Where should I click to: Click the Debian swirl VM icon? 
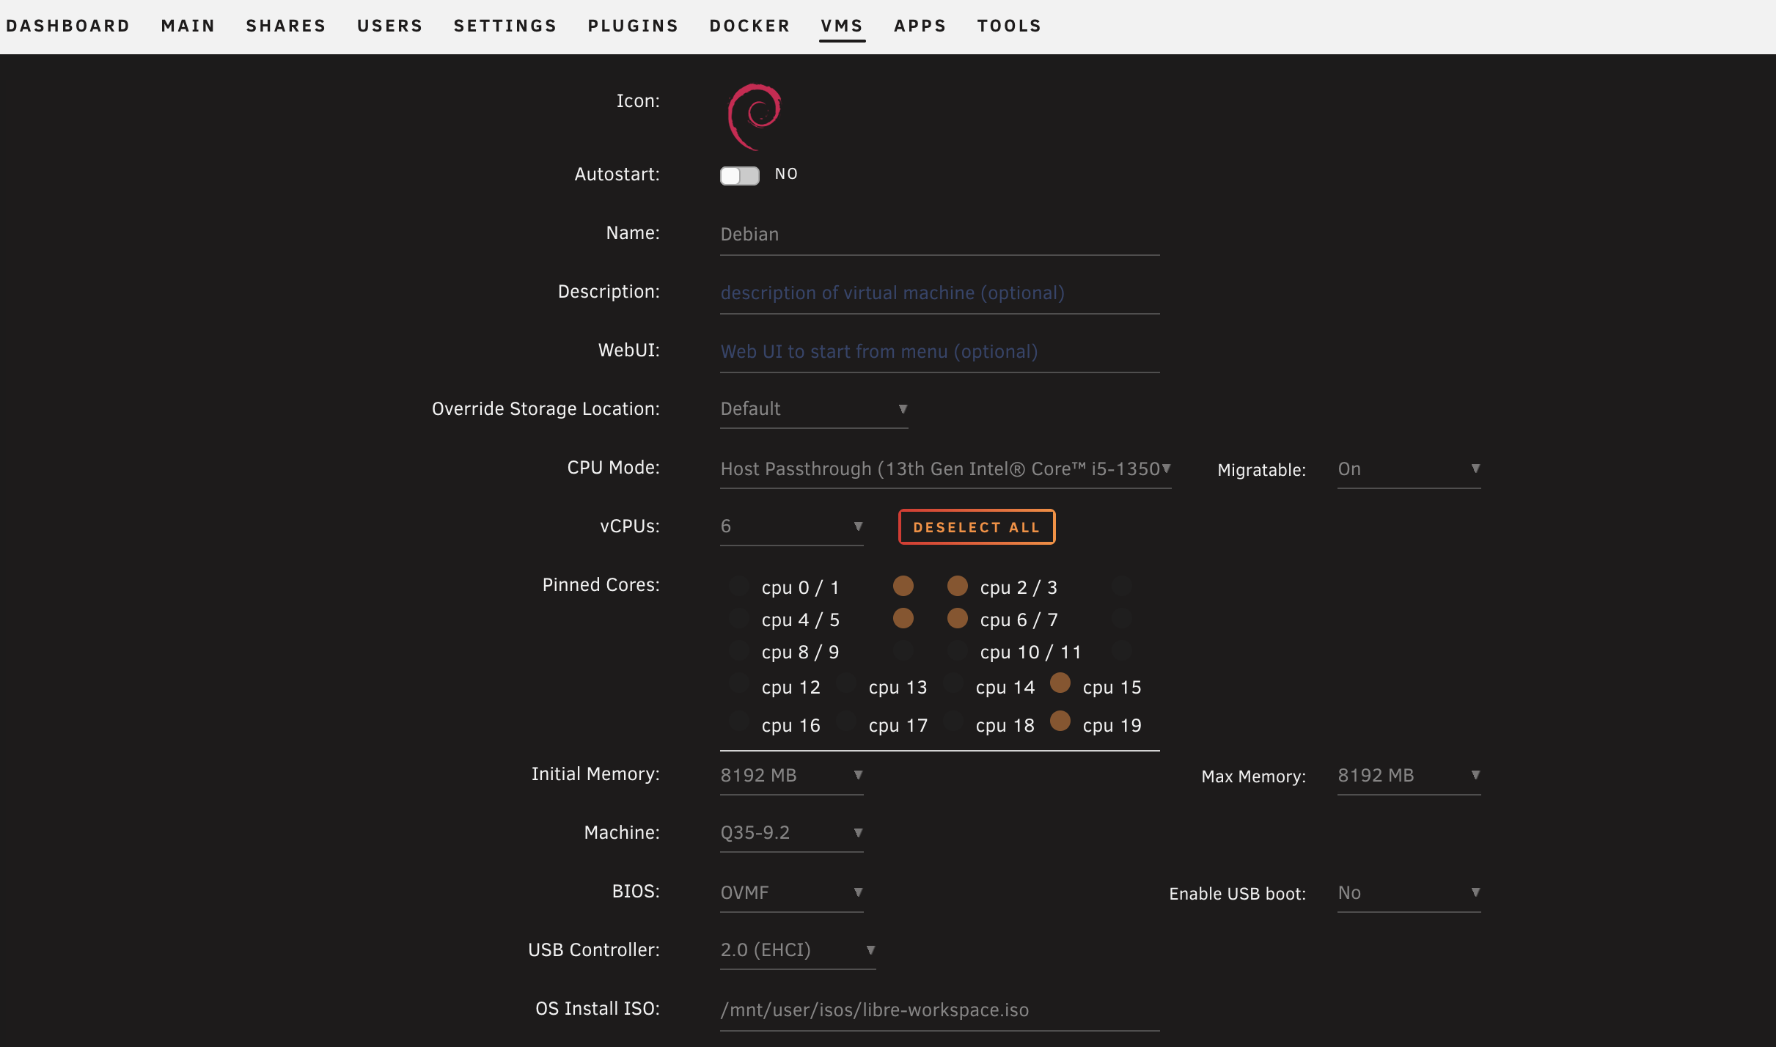coord(755,116)
